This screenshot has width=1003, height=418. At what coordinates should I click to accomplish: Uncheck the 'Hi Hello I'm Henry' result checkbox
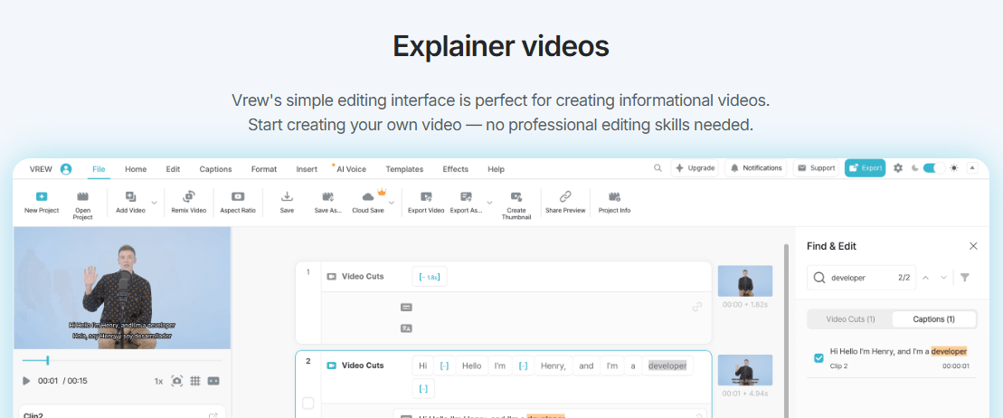point(818,357)
